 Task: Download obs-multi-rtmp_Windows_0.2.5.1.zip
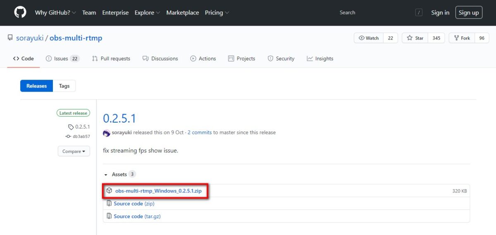click(158, 191)
